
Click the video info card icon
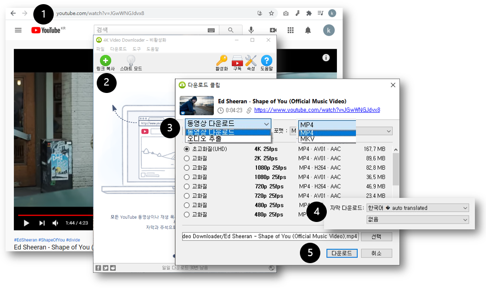pyautogui.click(x=326, y=57)
